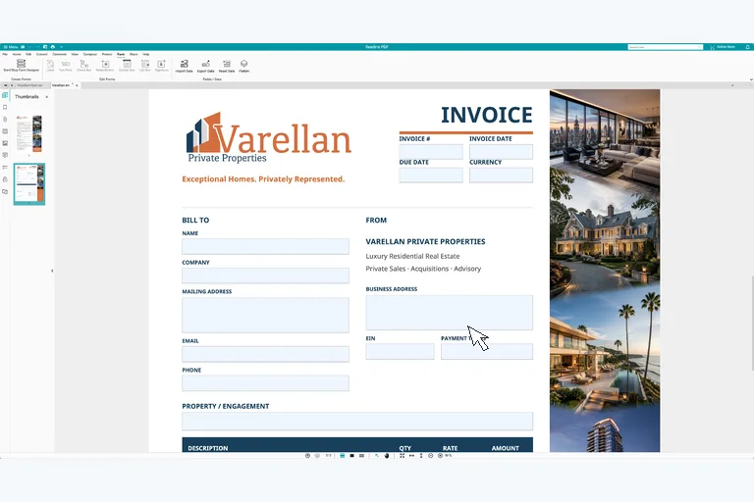The image size is (754, 502).
Task: Open the Online Store link
Action: click(723, 47)
